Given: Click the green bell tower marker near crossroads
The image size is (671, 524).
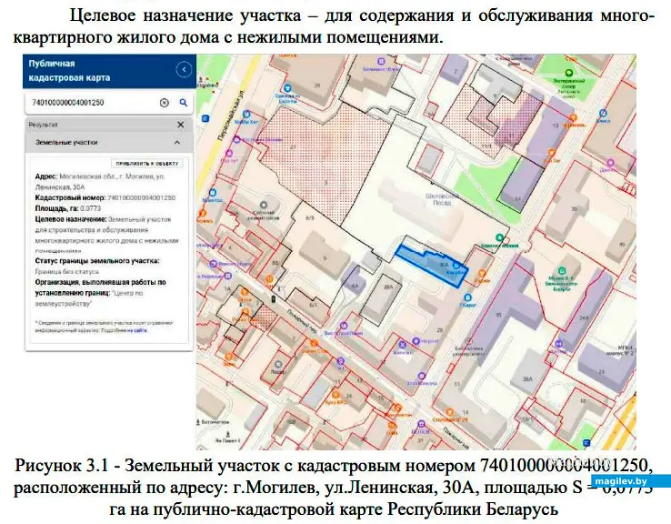Looking at the screenshot, I should [x=499, y=237].
